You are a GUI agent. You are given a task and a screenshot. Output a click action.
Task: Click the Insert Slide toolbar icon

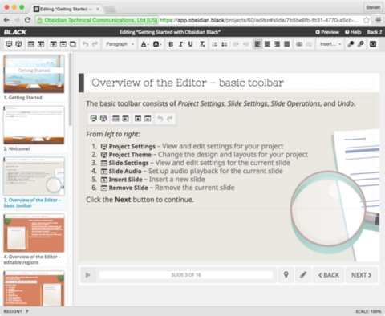coord(53,44)
